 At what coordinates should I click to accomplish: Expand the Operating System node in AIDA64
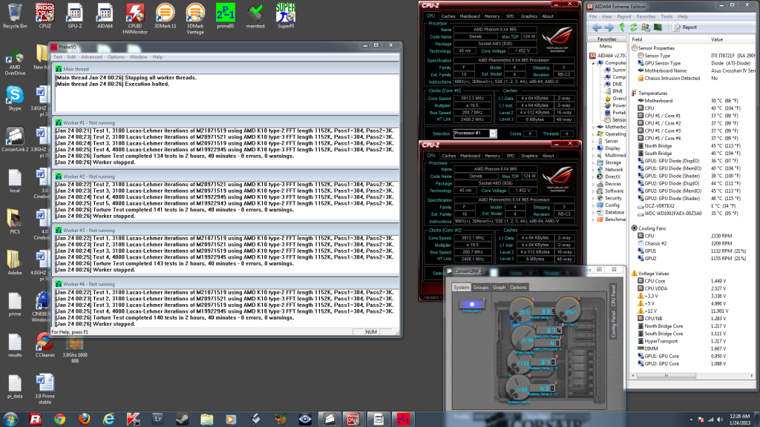point(593,134)
